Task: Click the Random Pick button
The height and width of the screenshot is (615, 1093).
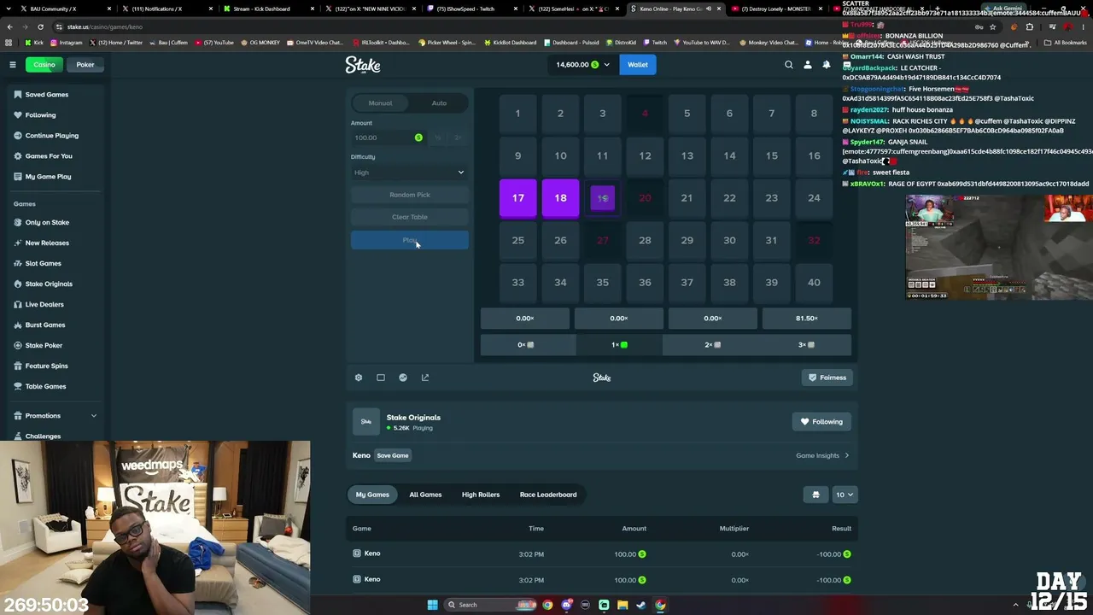Action: coord(410,195)
